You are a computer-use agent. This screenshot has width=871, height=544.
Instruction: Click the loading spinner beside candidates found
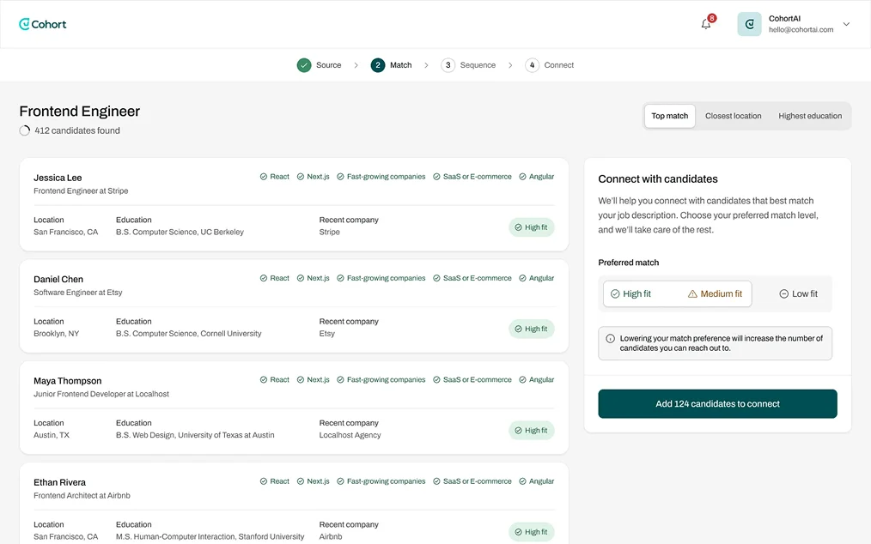(x=24, y=130)
